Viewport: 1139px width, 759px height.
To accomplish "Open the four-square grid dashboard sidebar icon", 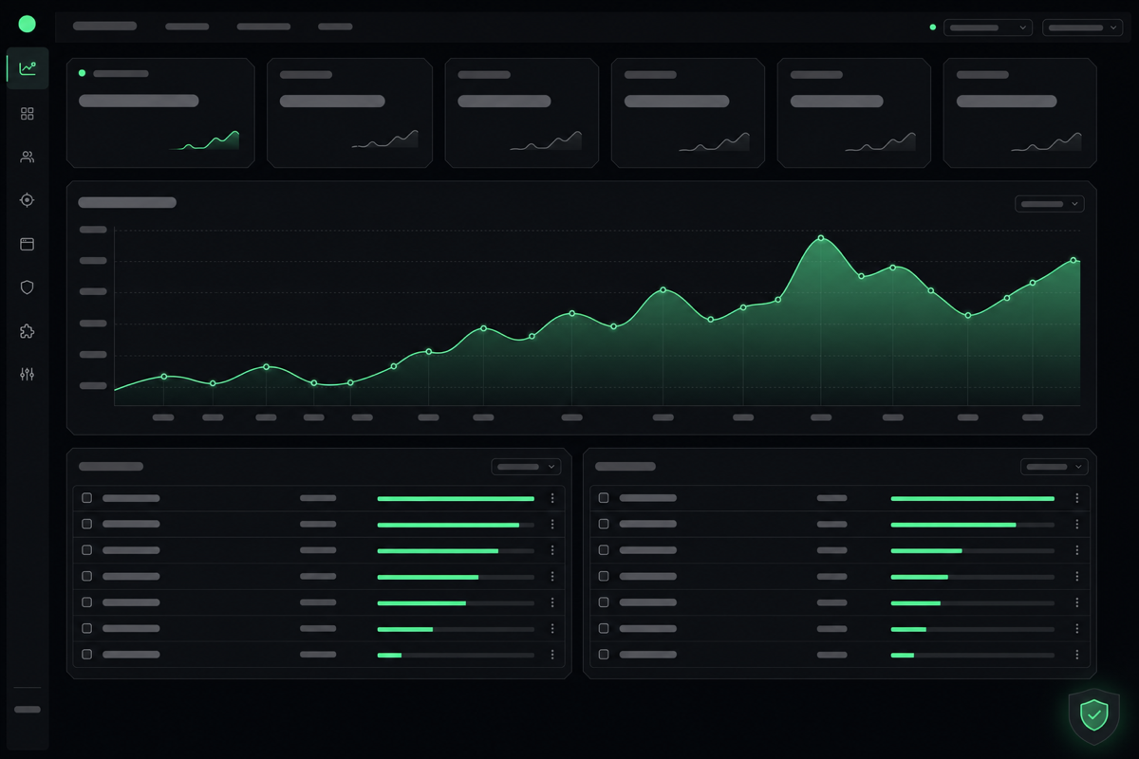I will [x=28, y=114].
